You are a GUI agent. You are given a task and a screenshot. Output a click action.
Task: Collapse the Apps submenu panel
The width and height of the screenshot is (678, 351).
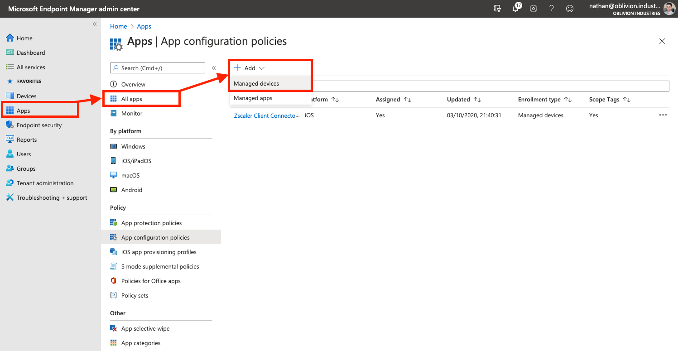tap(214, 68)
